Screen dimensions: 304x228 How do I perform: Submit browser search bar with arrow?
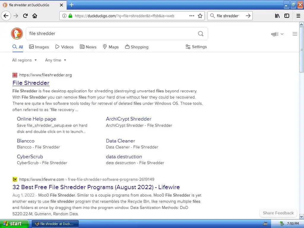pyautogui.click(x=248, y=16)
